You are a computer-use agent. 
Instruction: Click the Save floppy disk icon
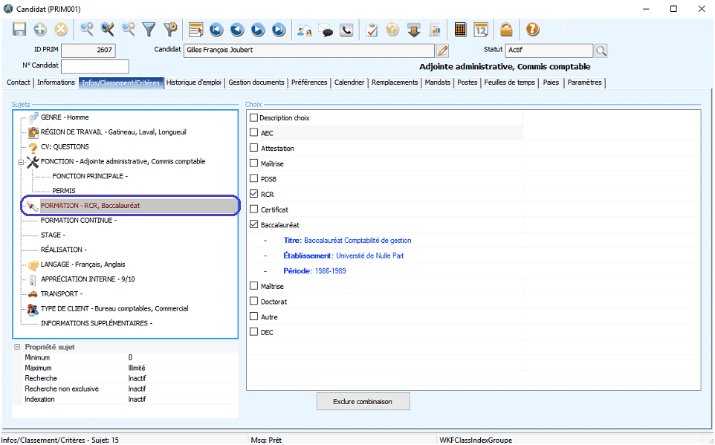pos(19,30)
